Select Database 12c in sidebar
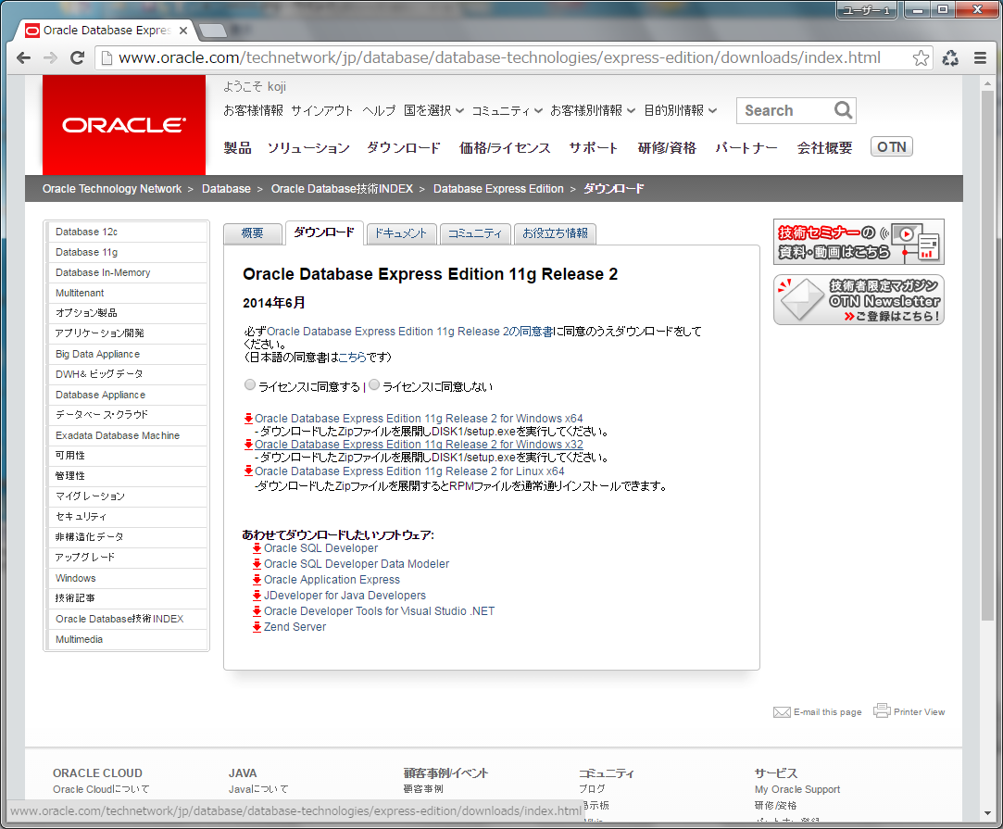 click(128, 232)
